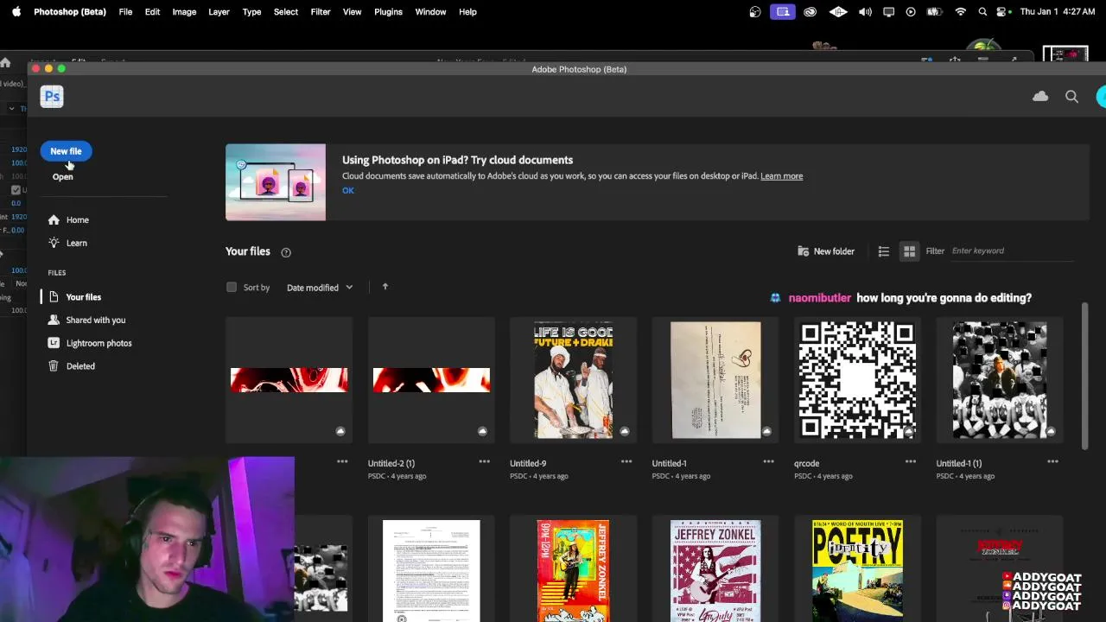The height and width of the screenshot is (622, 1106).
Task: Open the Apple menu
Action: pos(16,12)
